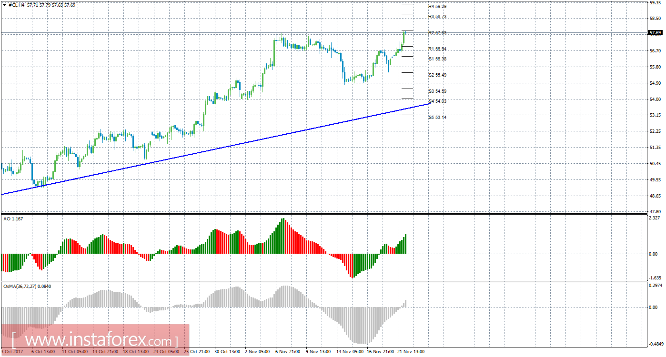
Task: Click the 14 Nov 05:00 time label
Action: coord(349,352)
